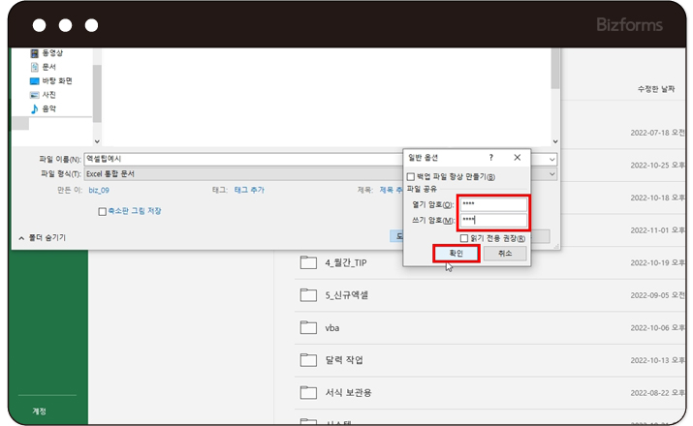Viewport: 693px width, 426px height.
Task: Select the 문서 (Documents) folder icon
Action: click(x=35, y=67)
